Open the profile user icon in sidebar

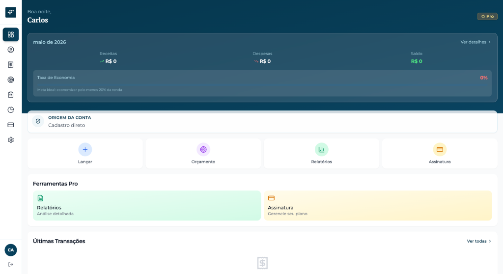[x=11, y=50]
